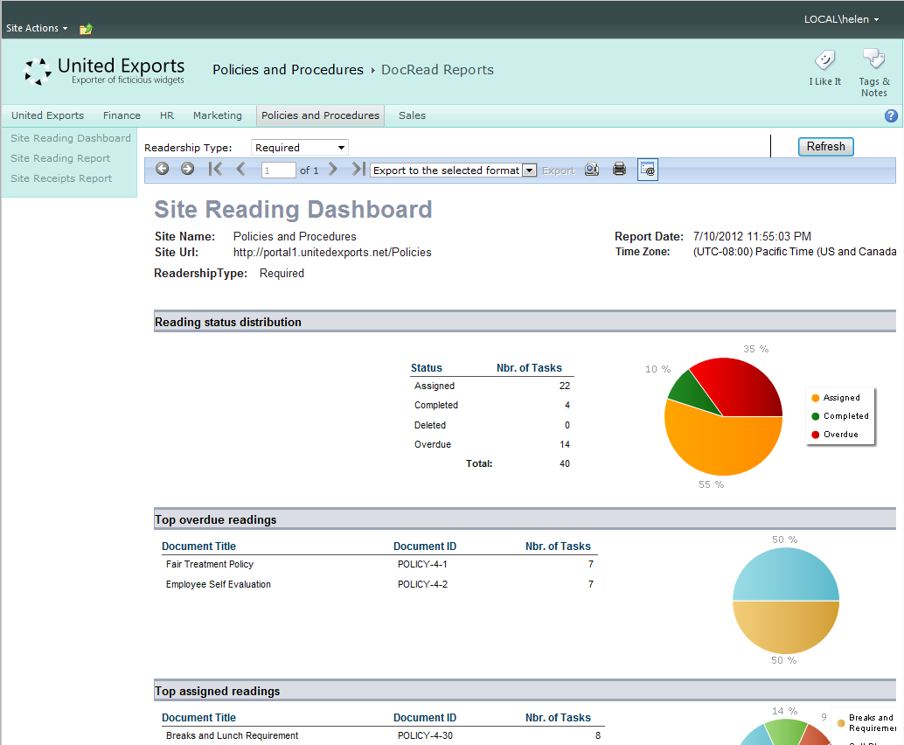Go to previous report page
904x745 pixels.
pyautogui.click(x=241, y=169)
